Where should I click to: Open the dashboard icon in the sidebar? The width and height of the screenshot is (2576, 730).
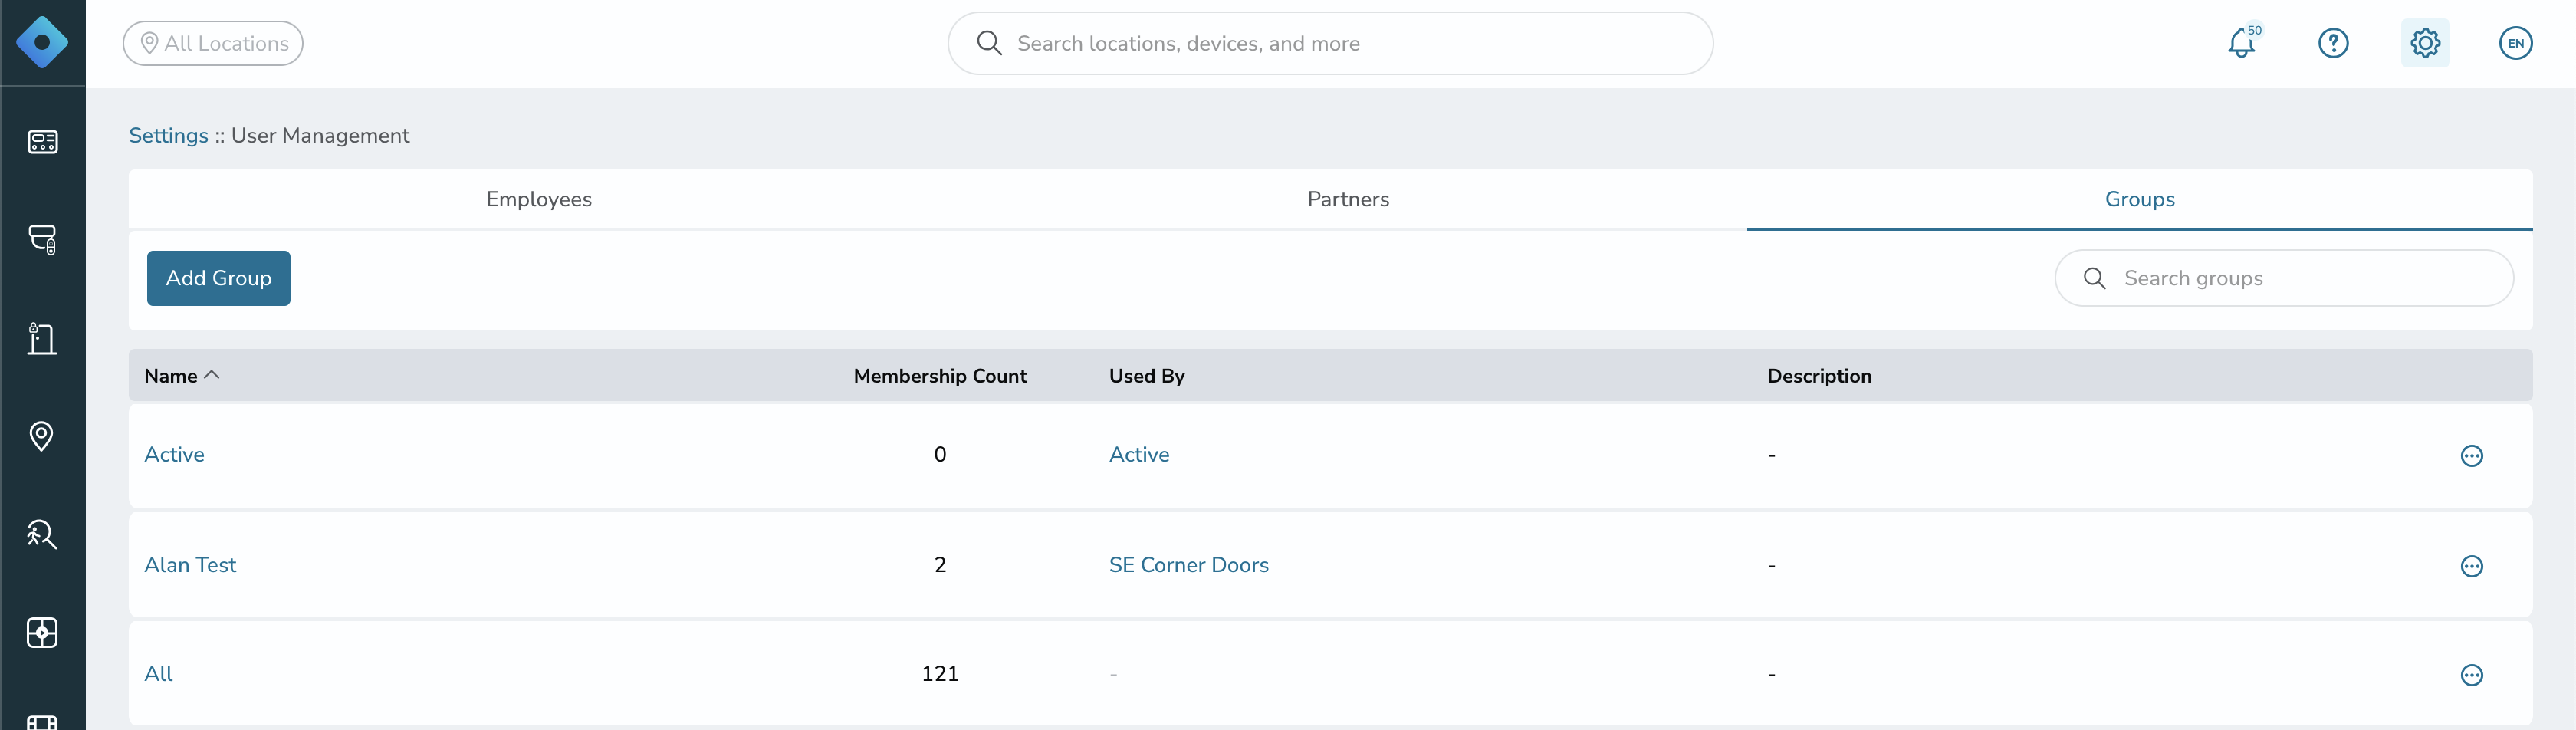tap(42, 142)
